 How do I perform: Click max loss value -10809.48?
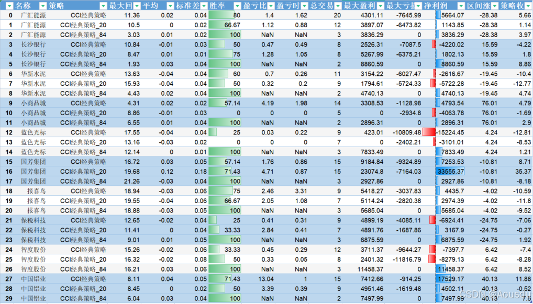(407, 132)
